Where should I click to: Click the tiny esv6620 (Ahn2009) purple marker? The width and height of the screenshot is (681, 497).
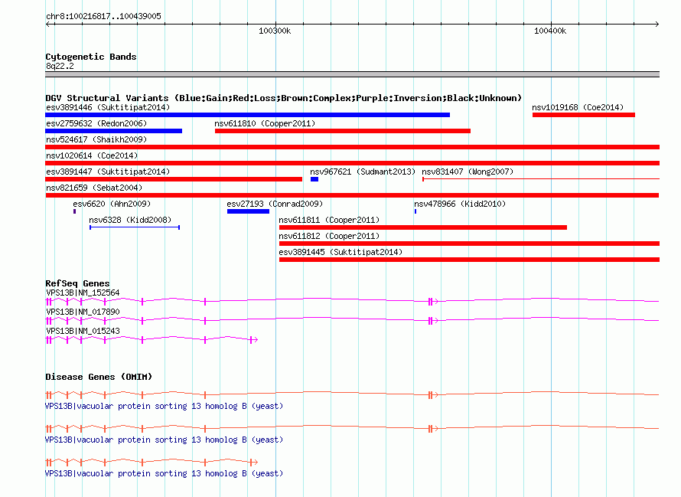(x=75, y=211)
